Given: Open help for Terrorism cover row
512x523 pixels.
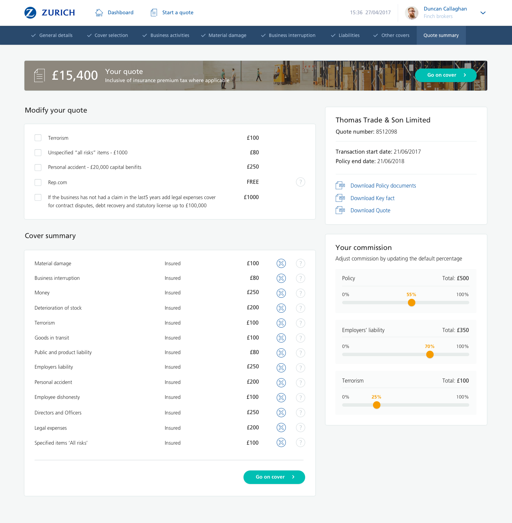Looking at the screenshot, I should (300, 323).
